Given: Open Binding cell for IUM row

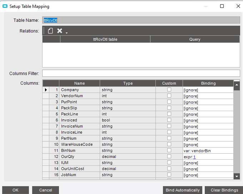Looking at the screenshot, I should pyautogui.click(x=208, y=163).
